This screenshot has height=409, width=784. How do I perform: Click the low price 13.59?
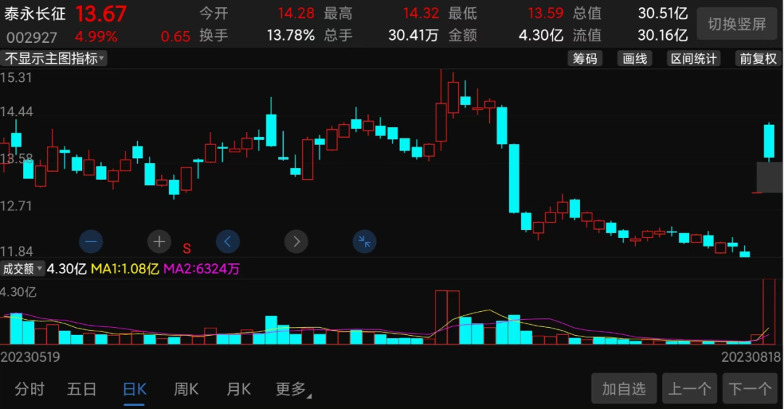click(545, 13)
